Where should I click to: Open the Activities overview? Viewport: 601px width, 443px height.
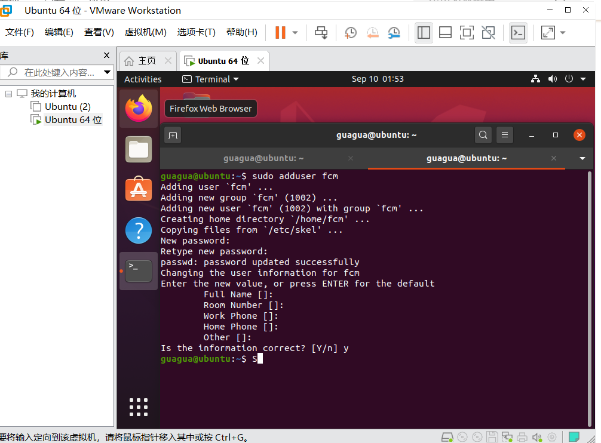pos(143,79)
